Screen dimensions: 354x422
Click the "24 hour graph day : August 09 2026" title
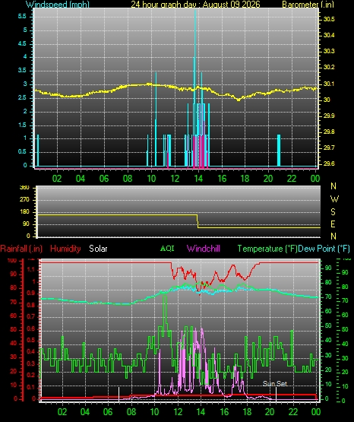[x=195, y=4]
